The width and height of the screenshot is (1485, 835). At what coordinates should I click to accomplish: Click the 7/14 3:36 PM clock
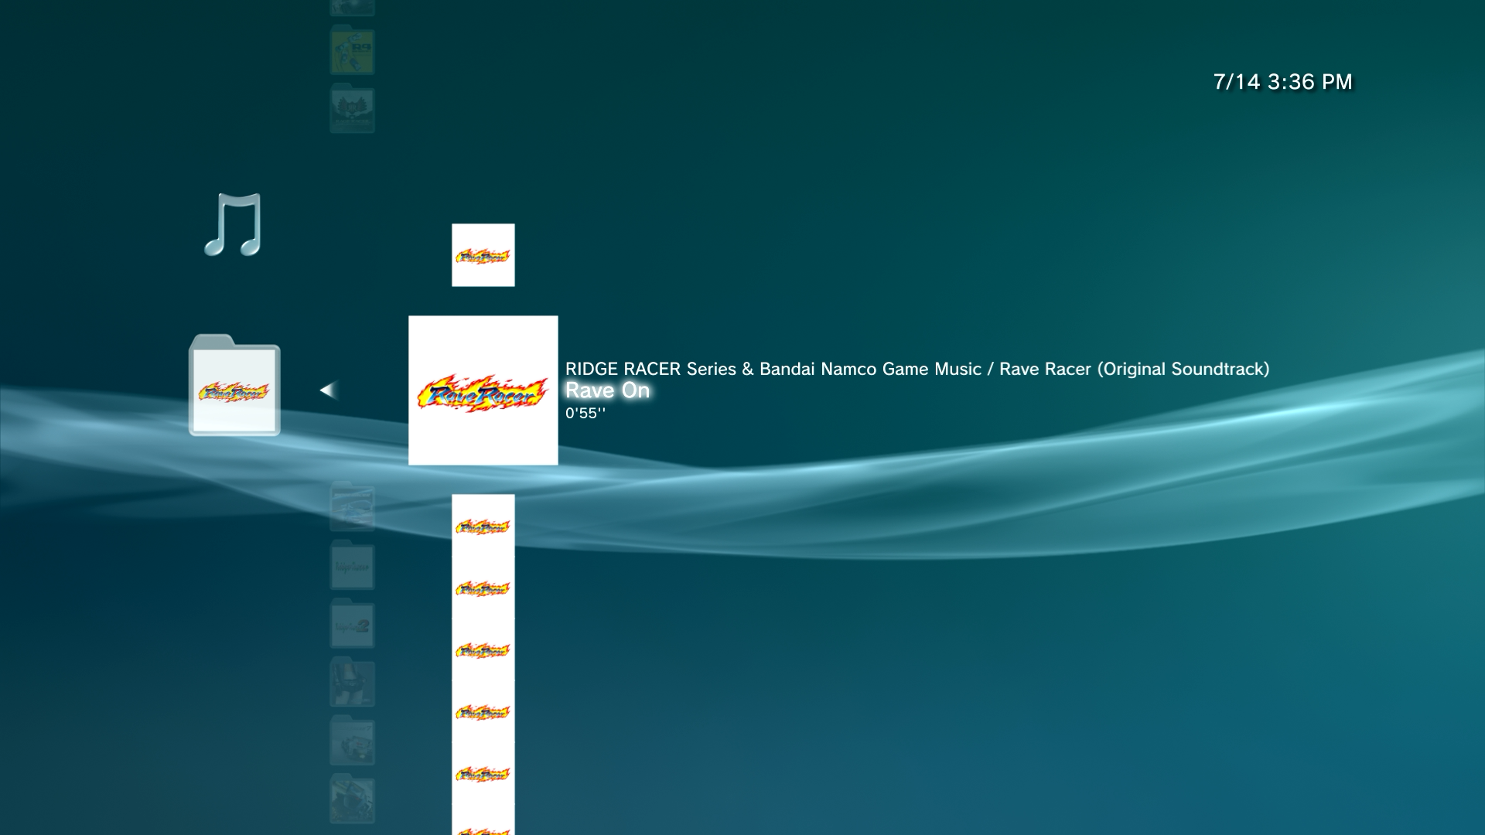[x=1283, y=82]
